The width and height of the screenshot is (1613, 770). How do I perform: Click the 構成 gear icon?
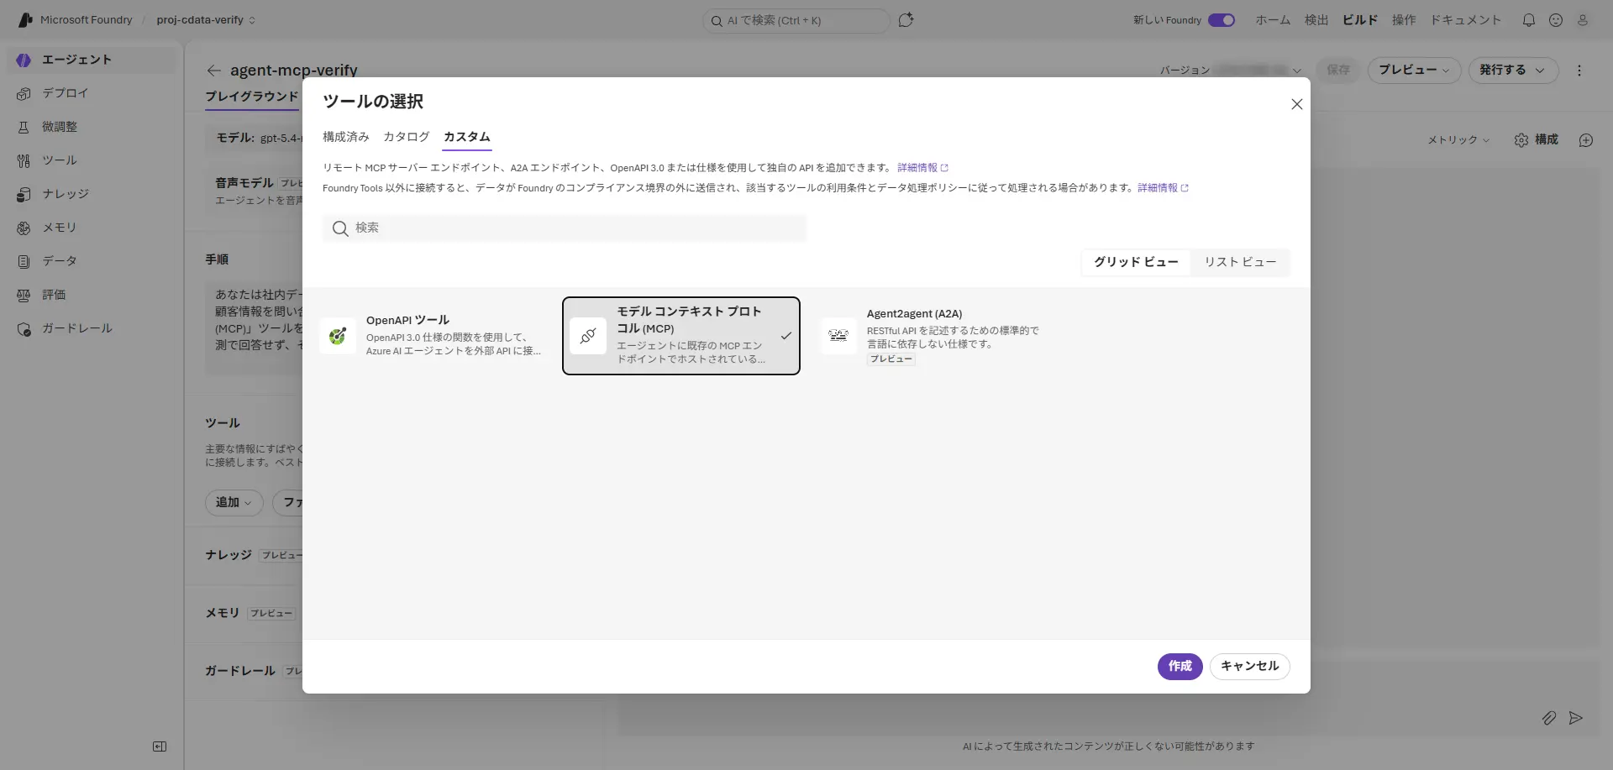1521,140
